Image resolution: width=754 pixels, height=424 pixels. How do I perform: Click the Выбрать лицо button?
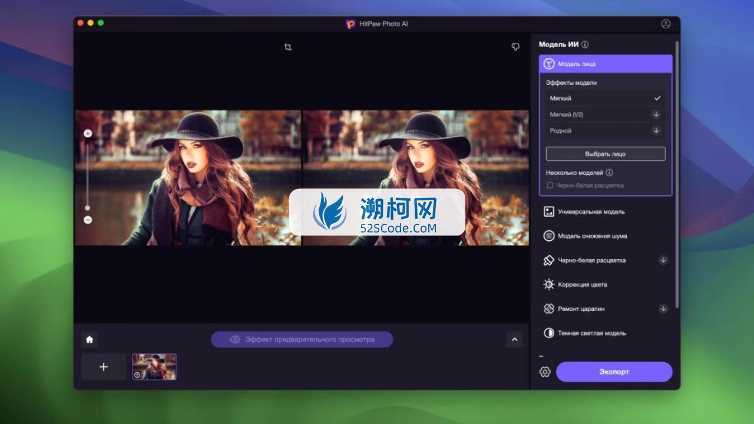tap(606, 154)
